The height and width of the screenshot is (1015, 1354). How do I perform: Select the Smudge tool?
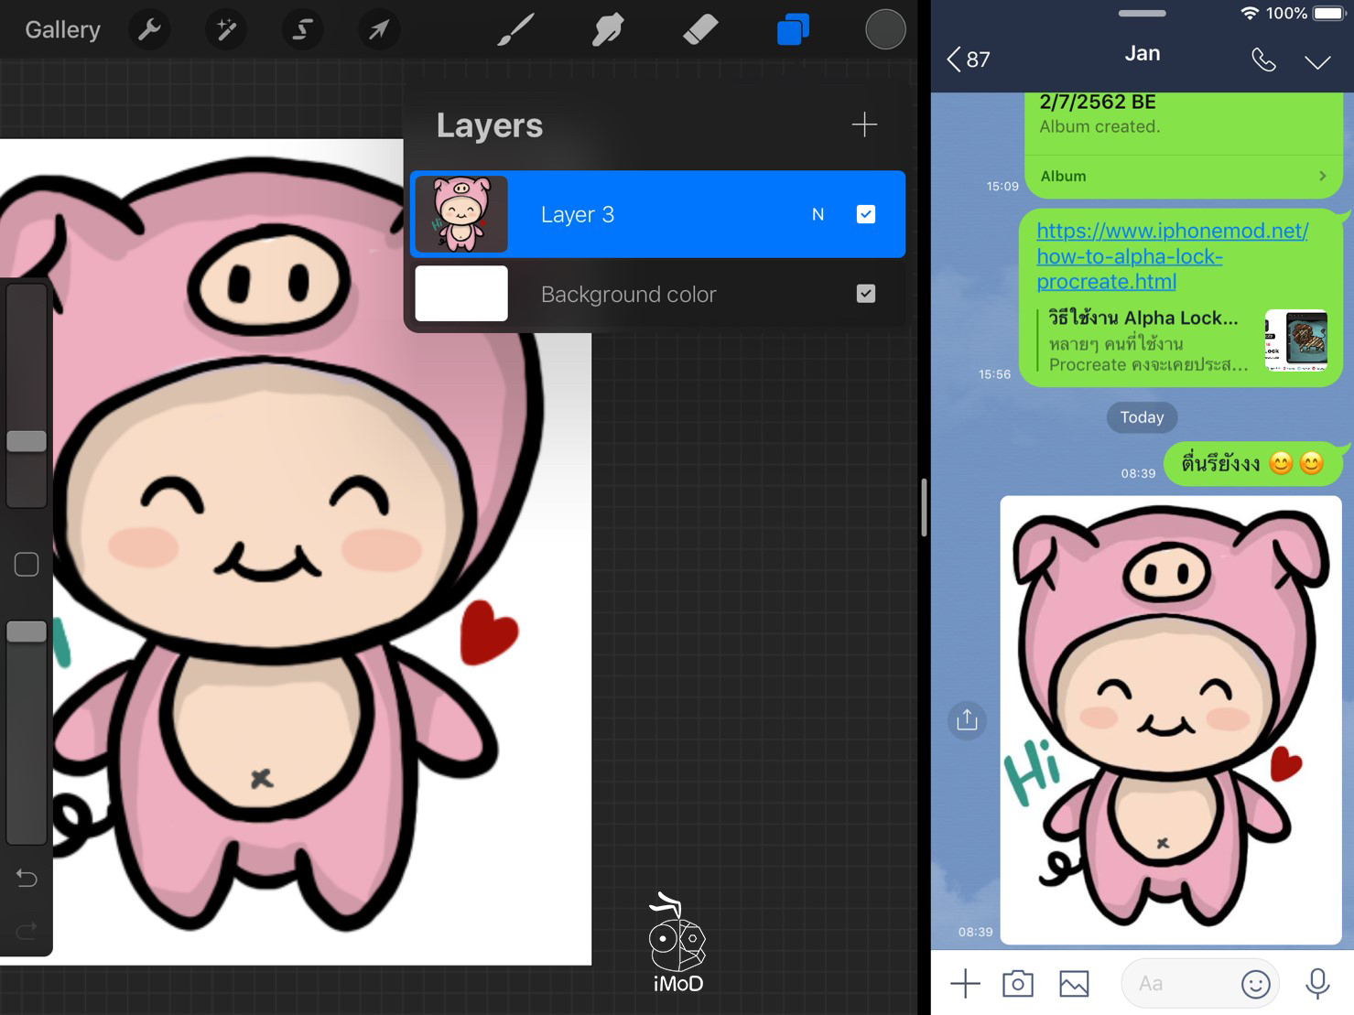[608, 30]
